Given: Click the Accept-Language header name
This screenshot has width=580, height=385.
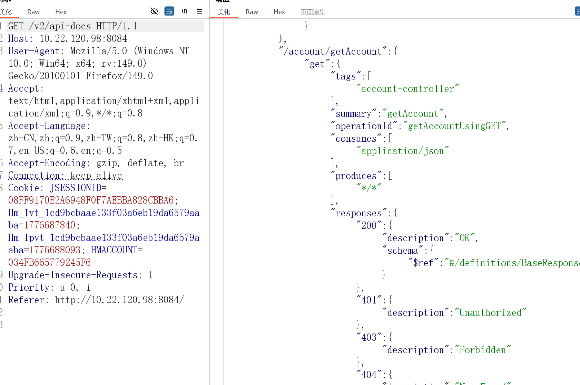Looking at the screenshot, I should click(x=47, y=125).
